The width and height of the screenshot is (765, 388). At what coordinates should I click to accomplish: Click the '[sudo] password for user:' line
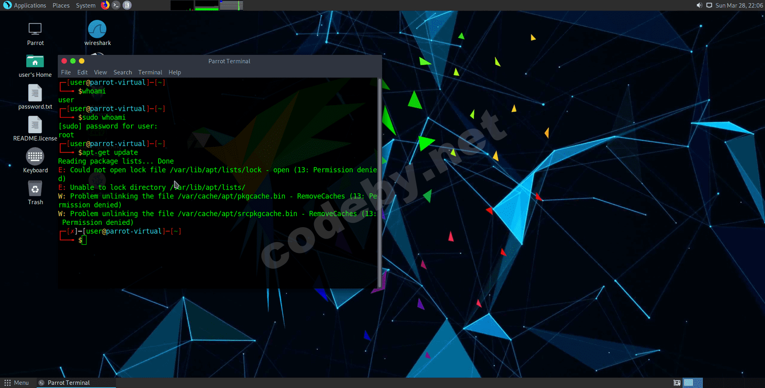108,126
